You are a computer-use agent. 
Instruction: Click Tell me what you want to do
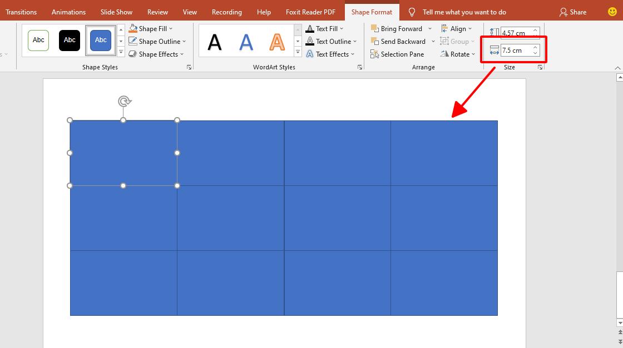coord(464,12)
